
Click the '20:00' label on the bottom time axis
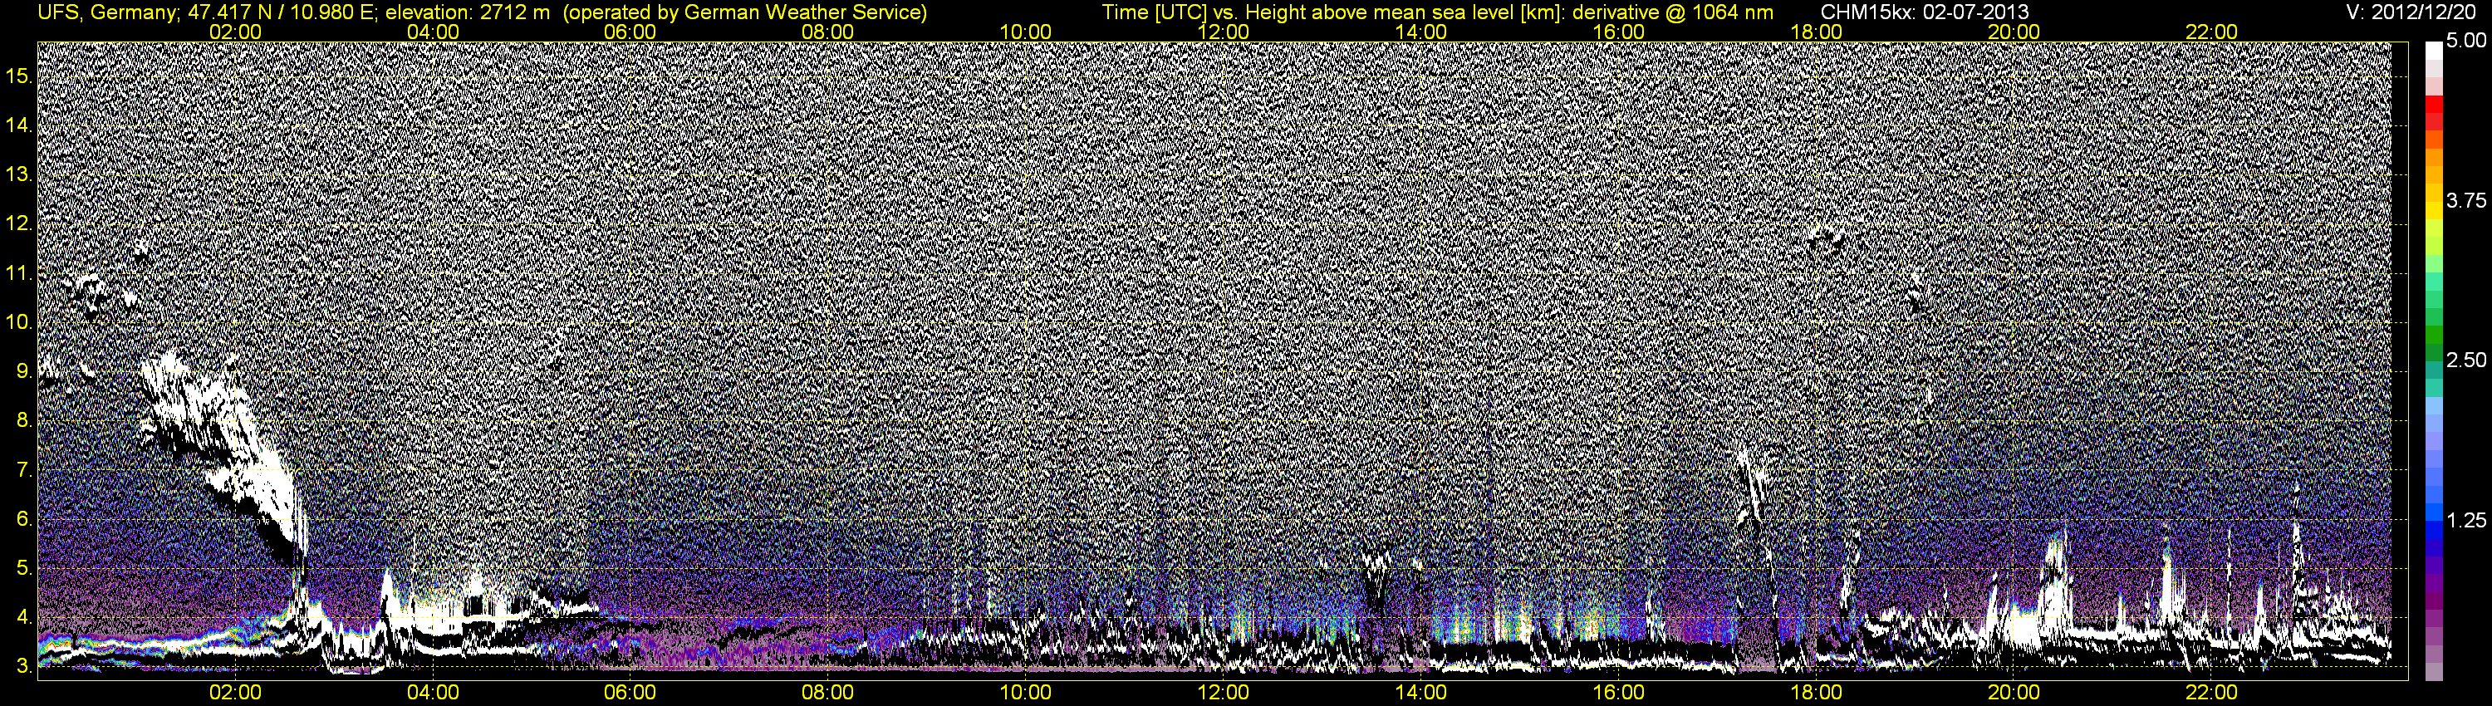pos(2014,693)
